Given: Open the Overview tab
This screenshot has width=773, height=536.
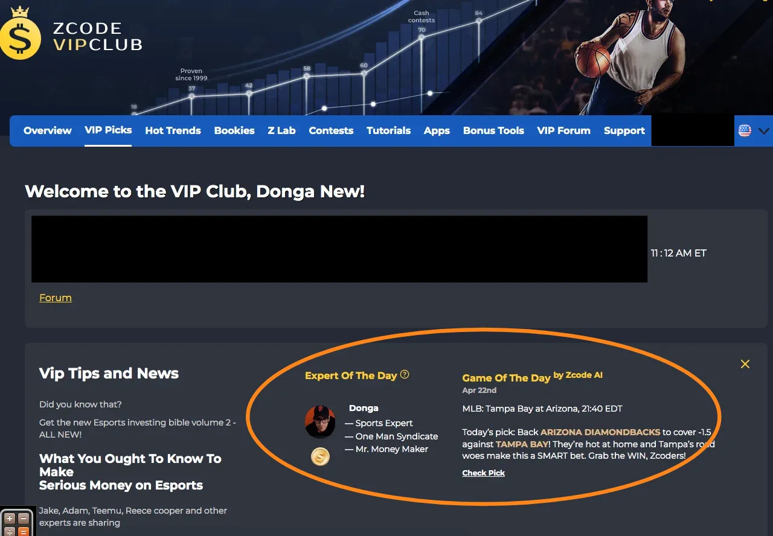Looking at the screenshot, I should point(48,130).
